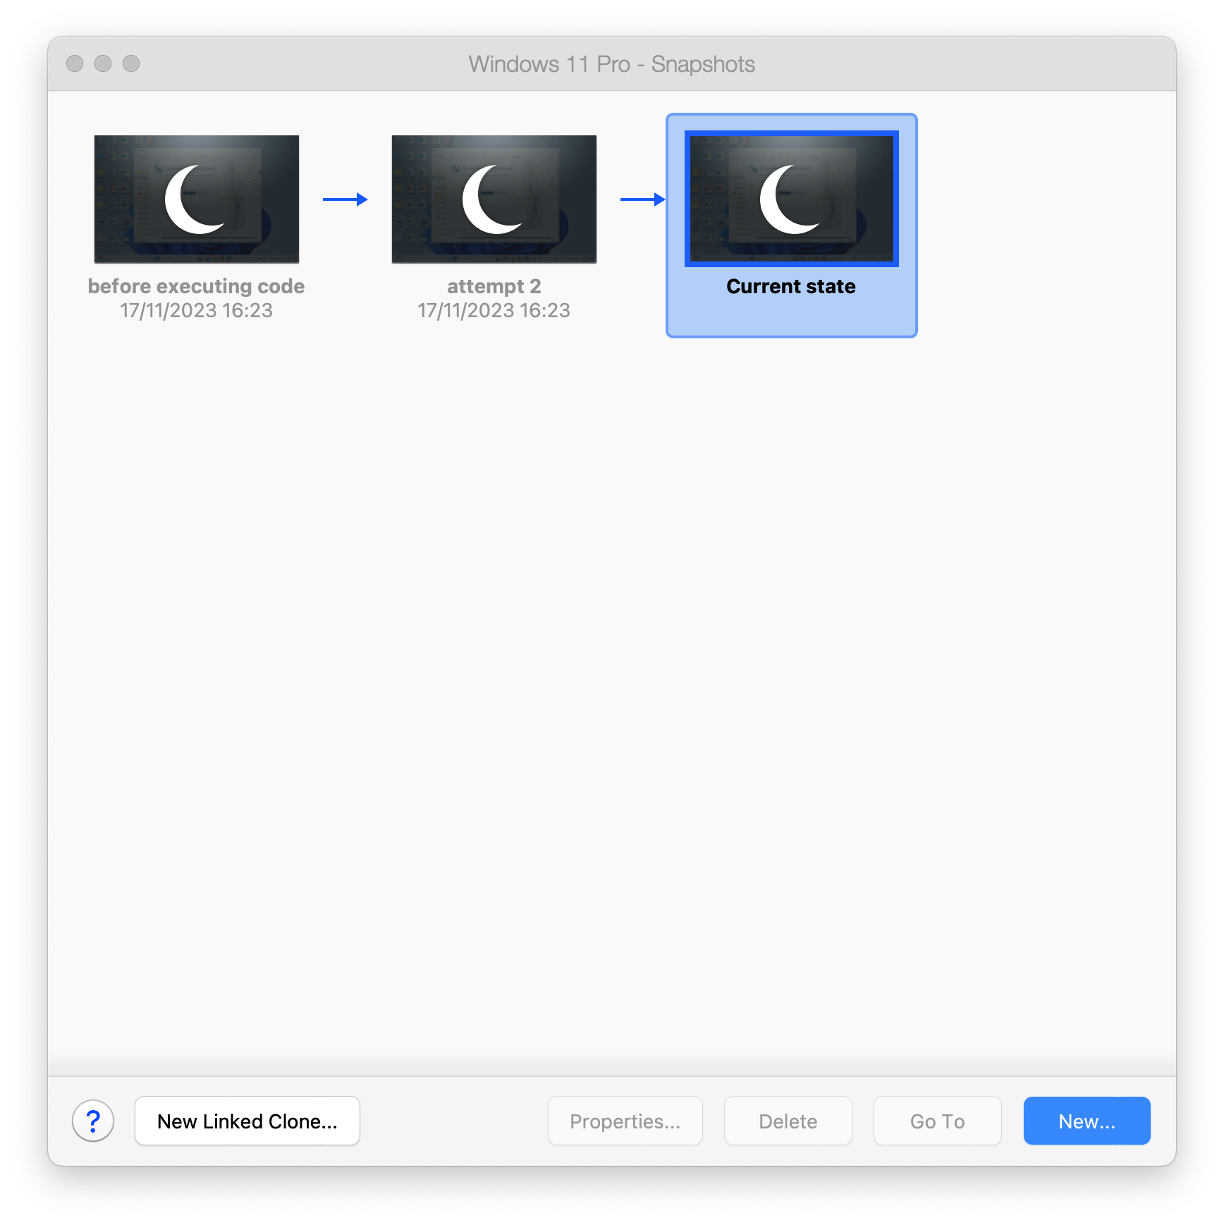Click the arrow pointing to Current state

click(642, 199)
